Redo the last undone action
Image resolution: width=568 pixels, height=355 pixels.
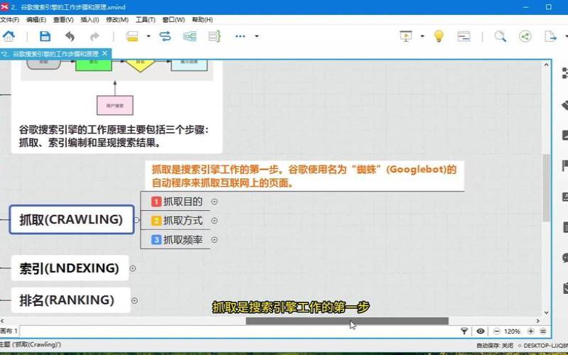(94, 36)
